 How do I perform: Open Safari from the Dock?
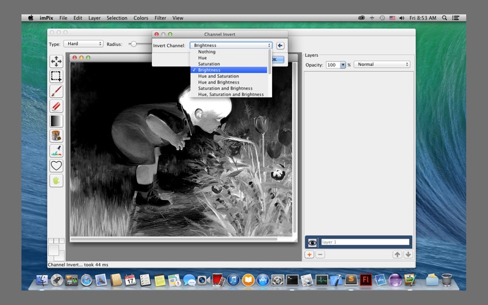pyautogui.click(x=86, y=280)
